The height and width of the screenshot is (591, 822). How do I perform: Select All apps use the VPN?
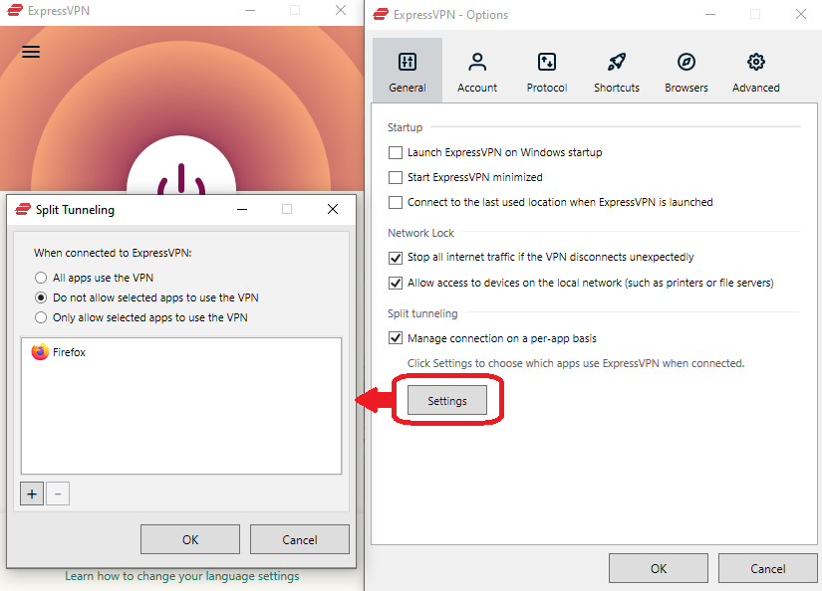click(41, 278)
